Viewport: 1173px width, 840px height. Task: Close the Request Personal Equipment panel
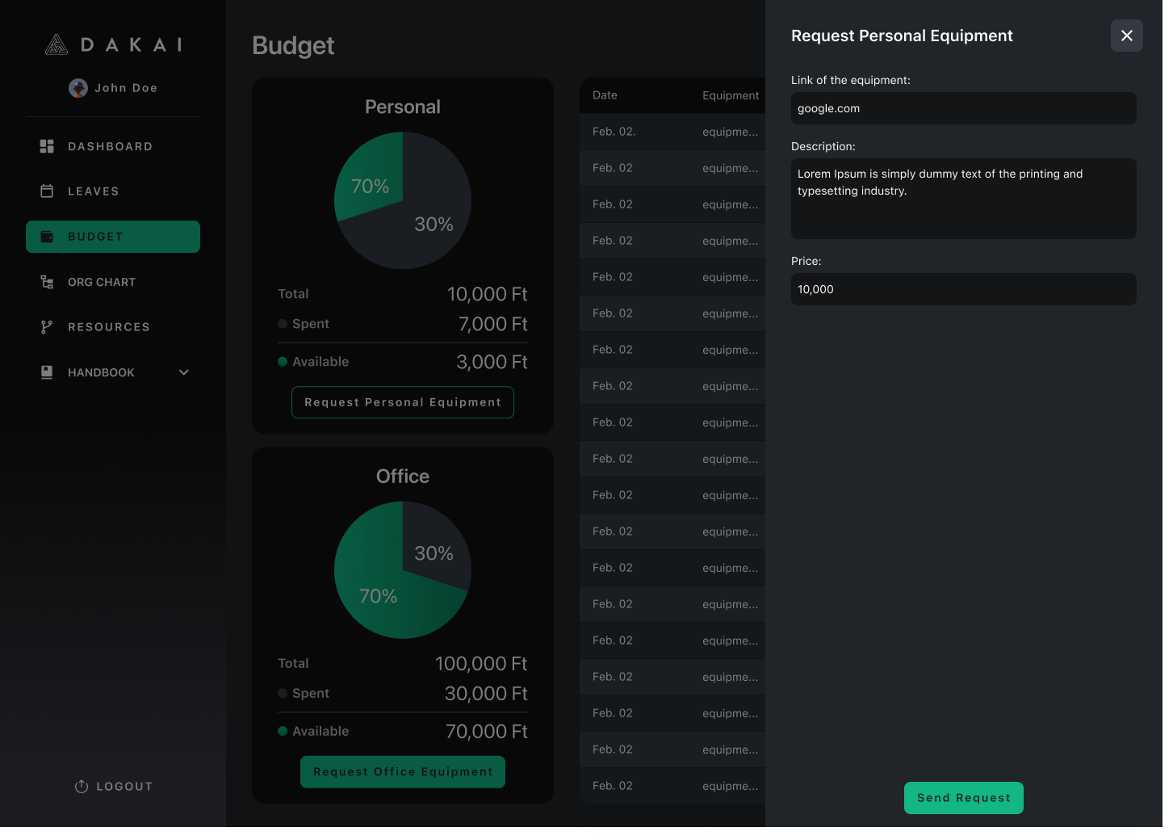point(1127,36)
